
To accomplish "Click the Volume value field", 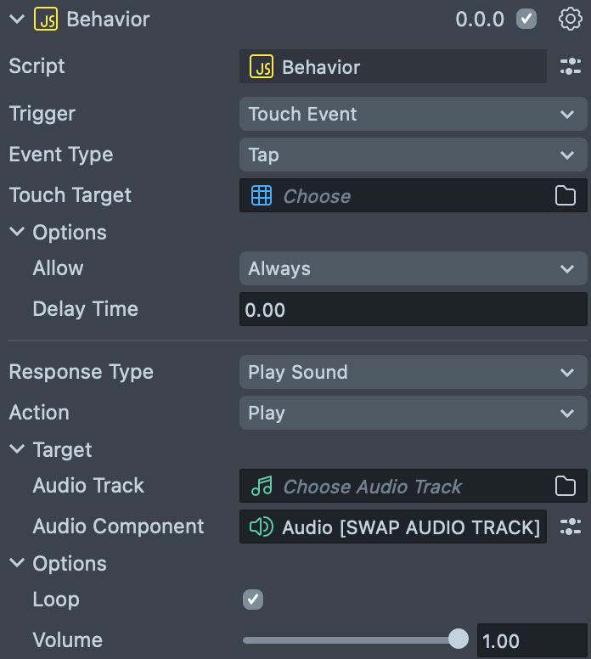I will tap(532, 641).
